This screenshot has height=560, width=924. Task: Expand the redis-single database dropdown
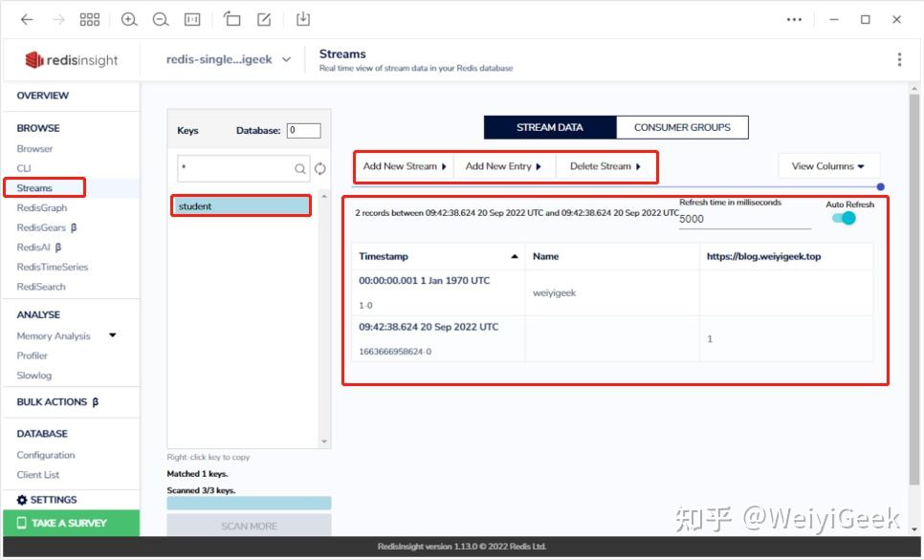coord(286,59)
